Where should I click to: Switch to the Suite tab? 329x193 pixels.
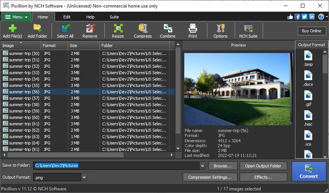(114, 17)
